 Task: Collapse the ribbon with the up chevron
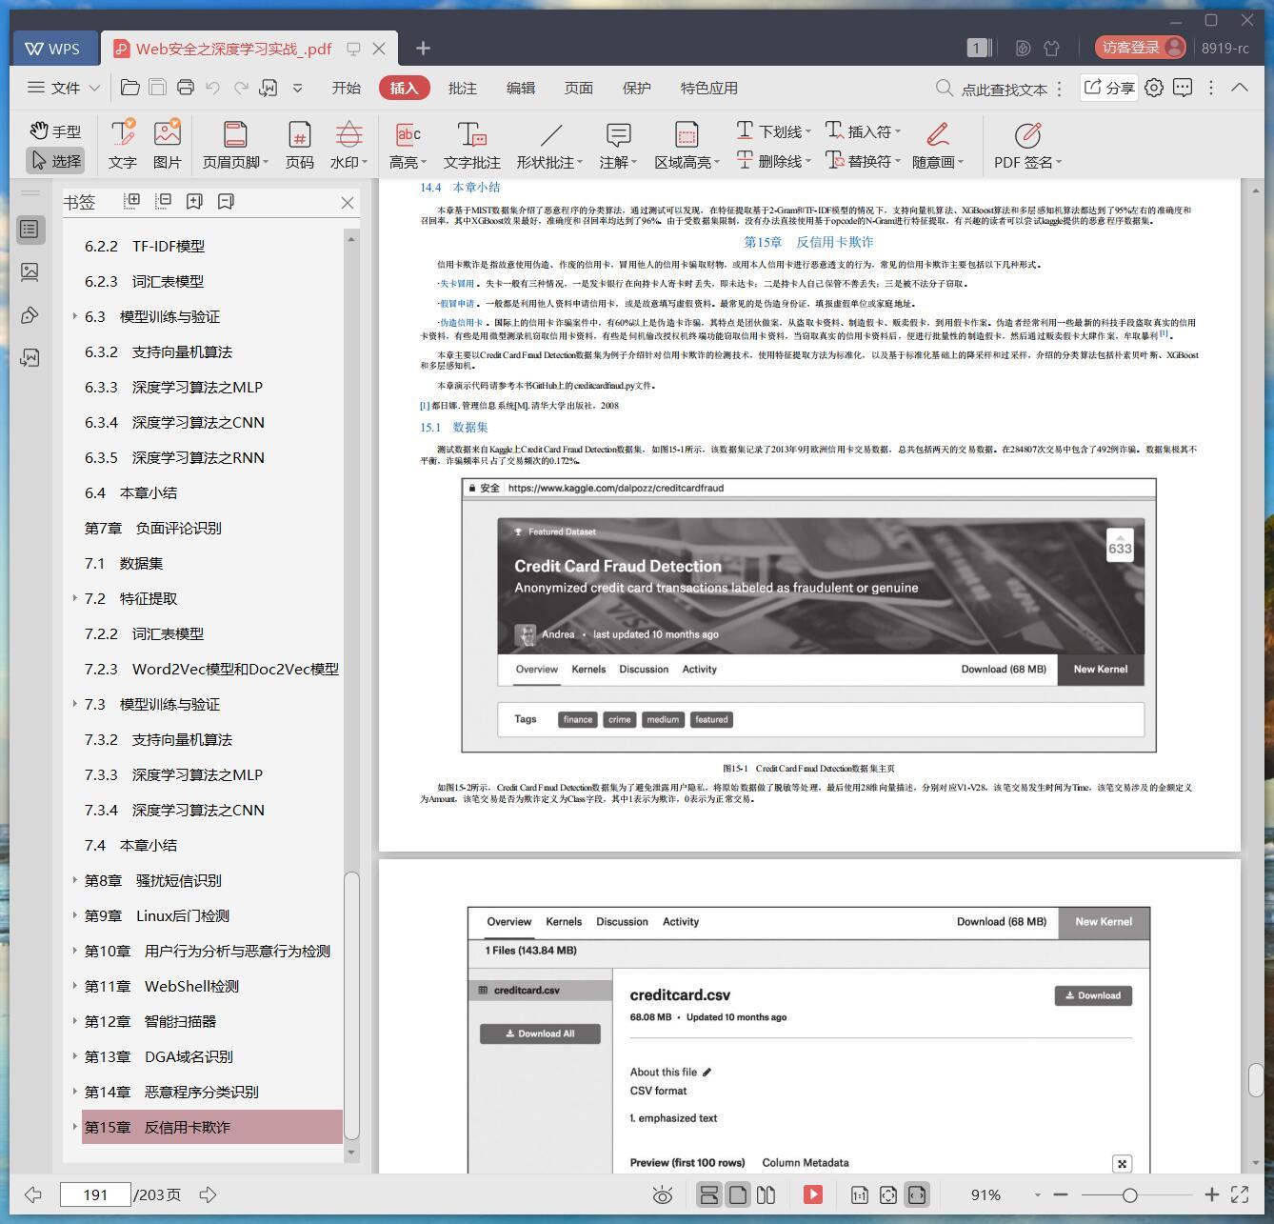(1240, 88)
